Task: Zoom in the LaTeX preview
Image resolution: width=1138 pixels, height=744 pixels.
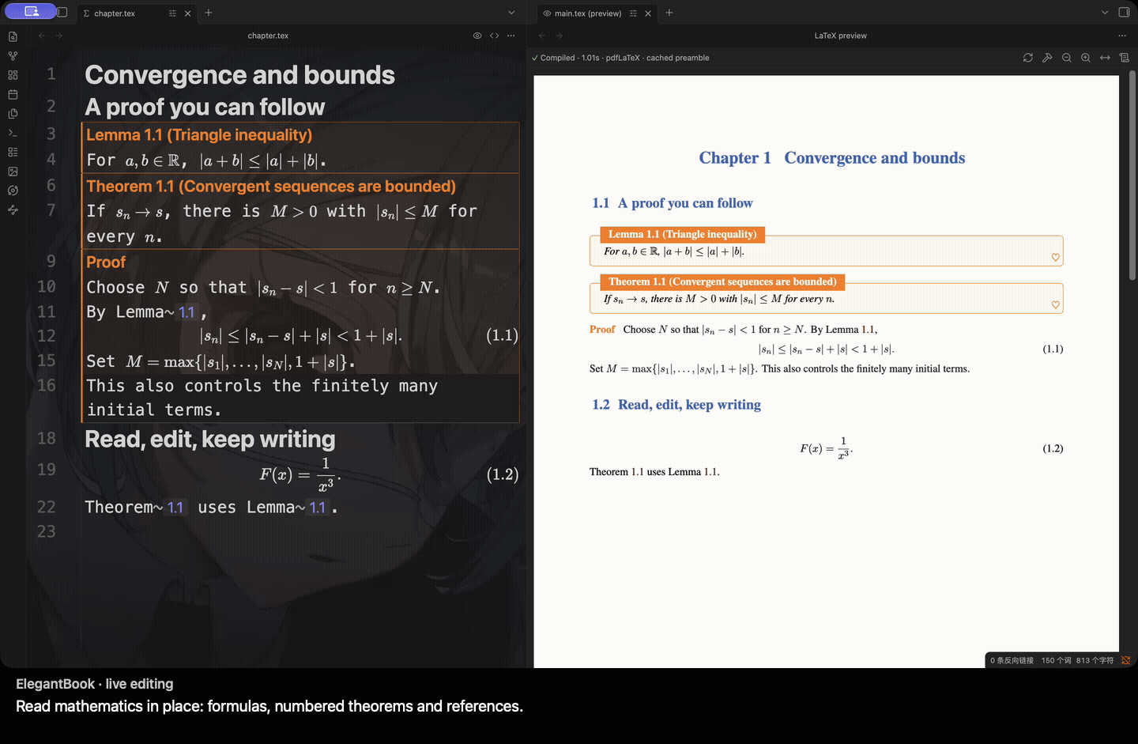Action: pos(1086,58)
